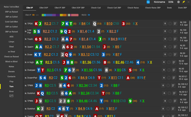Toggle the pin window icon
The width and height of the screenshot is (191, 117).
click(183, 2)
